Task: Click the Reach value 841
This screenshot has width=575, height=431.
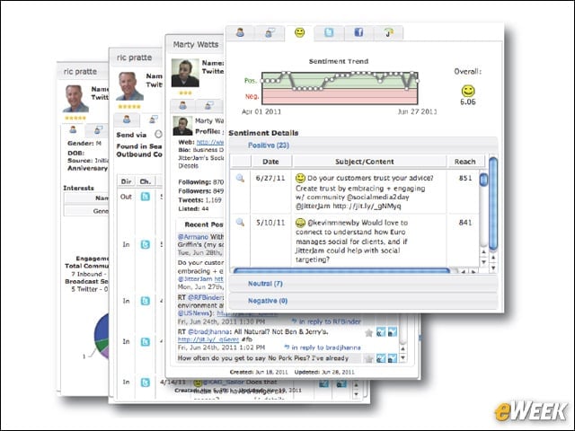Action: point(465,222)
